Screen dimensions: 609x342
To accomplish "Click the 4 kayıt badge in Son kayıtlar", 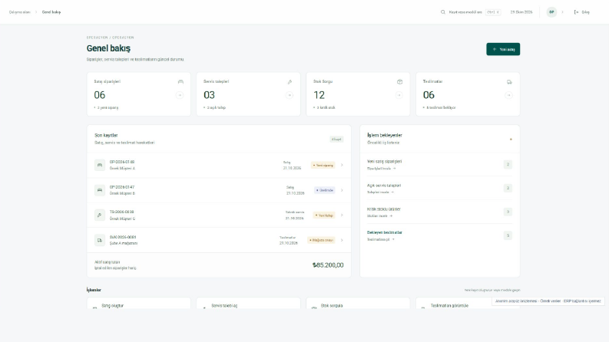I will (x=336, y=140).
